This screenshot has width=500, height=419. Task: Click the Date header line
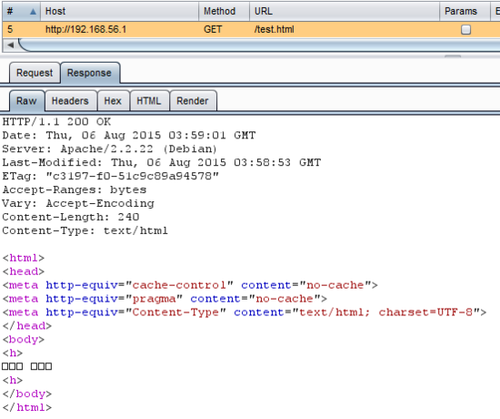(x=129, y=135)
